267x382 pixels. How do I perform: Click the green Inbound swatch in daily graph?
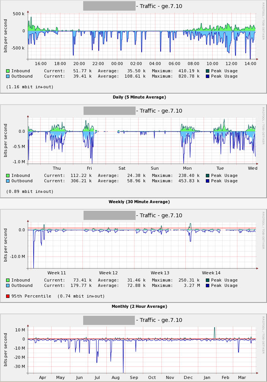pyautogui.click(x=8, y=71)
